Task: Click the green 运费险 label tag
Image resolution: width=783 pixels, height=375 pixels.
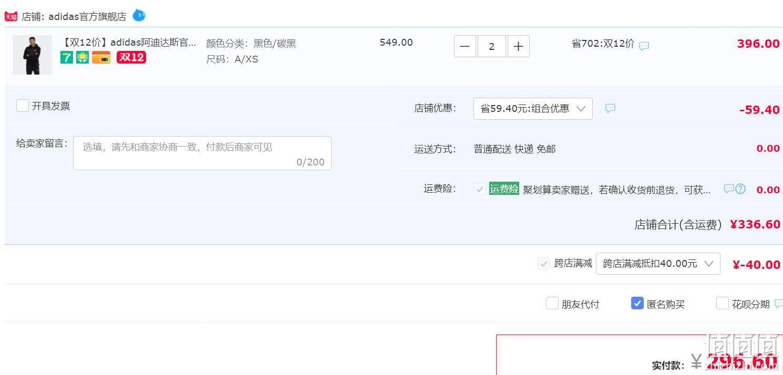Action: [504, 189]
